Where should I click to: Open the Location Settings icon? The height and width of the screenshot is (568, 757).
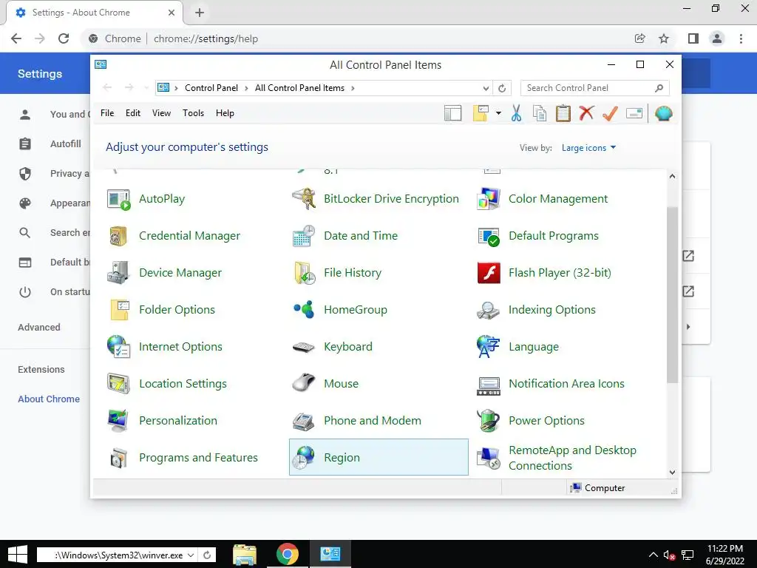click(x=119, y=384)
